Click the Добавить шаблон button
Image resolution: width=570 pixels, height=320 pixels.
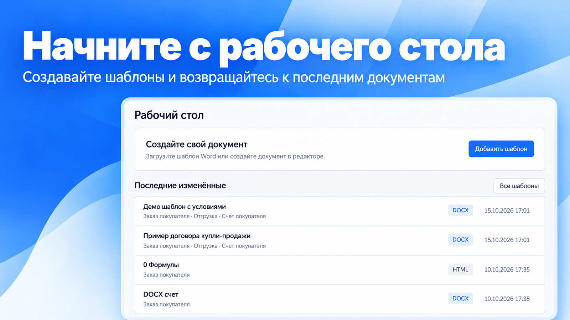click(501, 149)
